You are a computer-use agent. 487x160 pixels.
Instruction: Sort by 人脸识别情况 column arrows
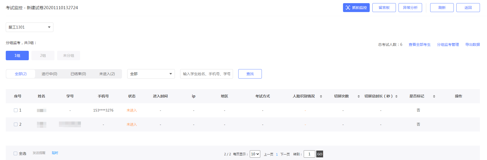point(321,96)
